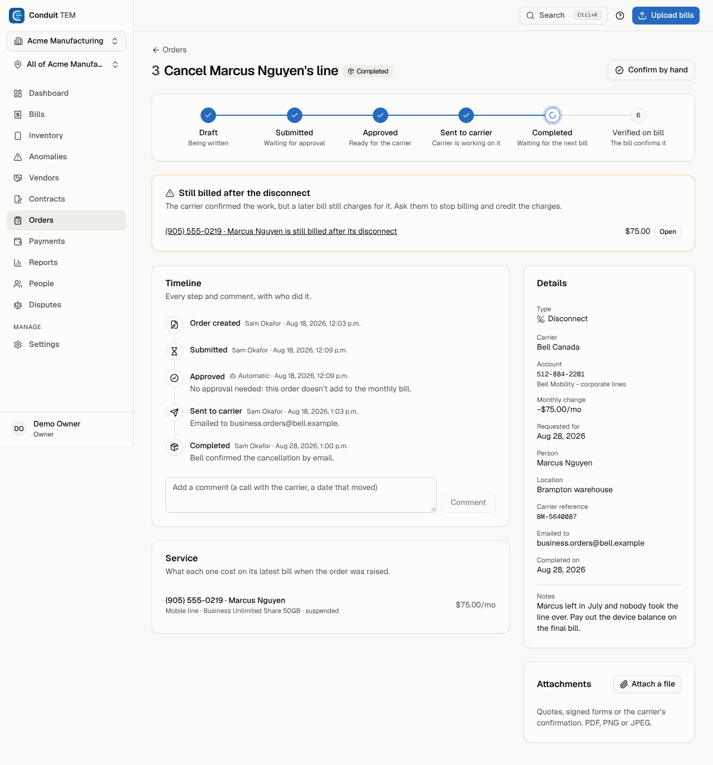Viewport: 713px width, 765px height.
Task: Click the Attach a file button
Action: coord(647,684)
